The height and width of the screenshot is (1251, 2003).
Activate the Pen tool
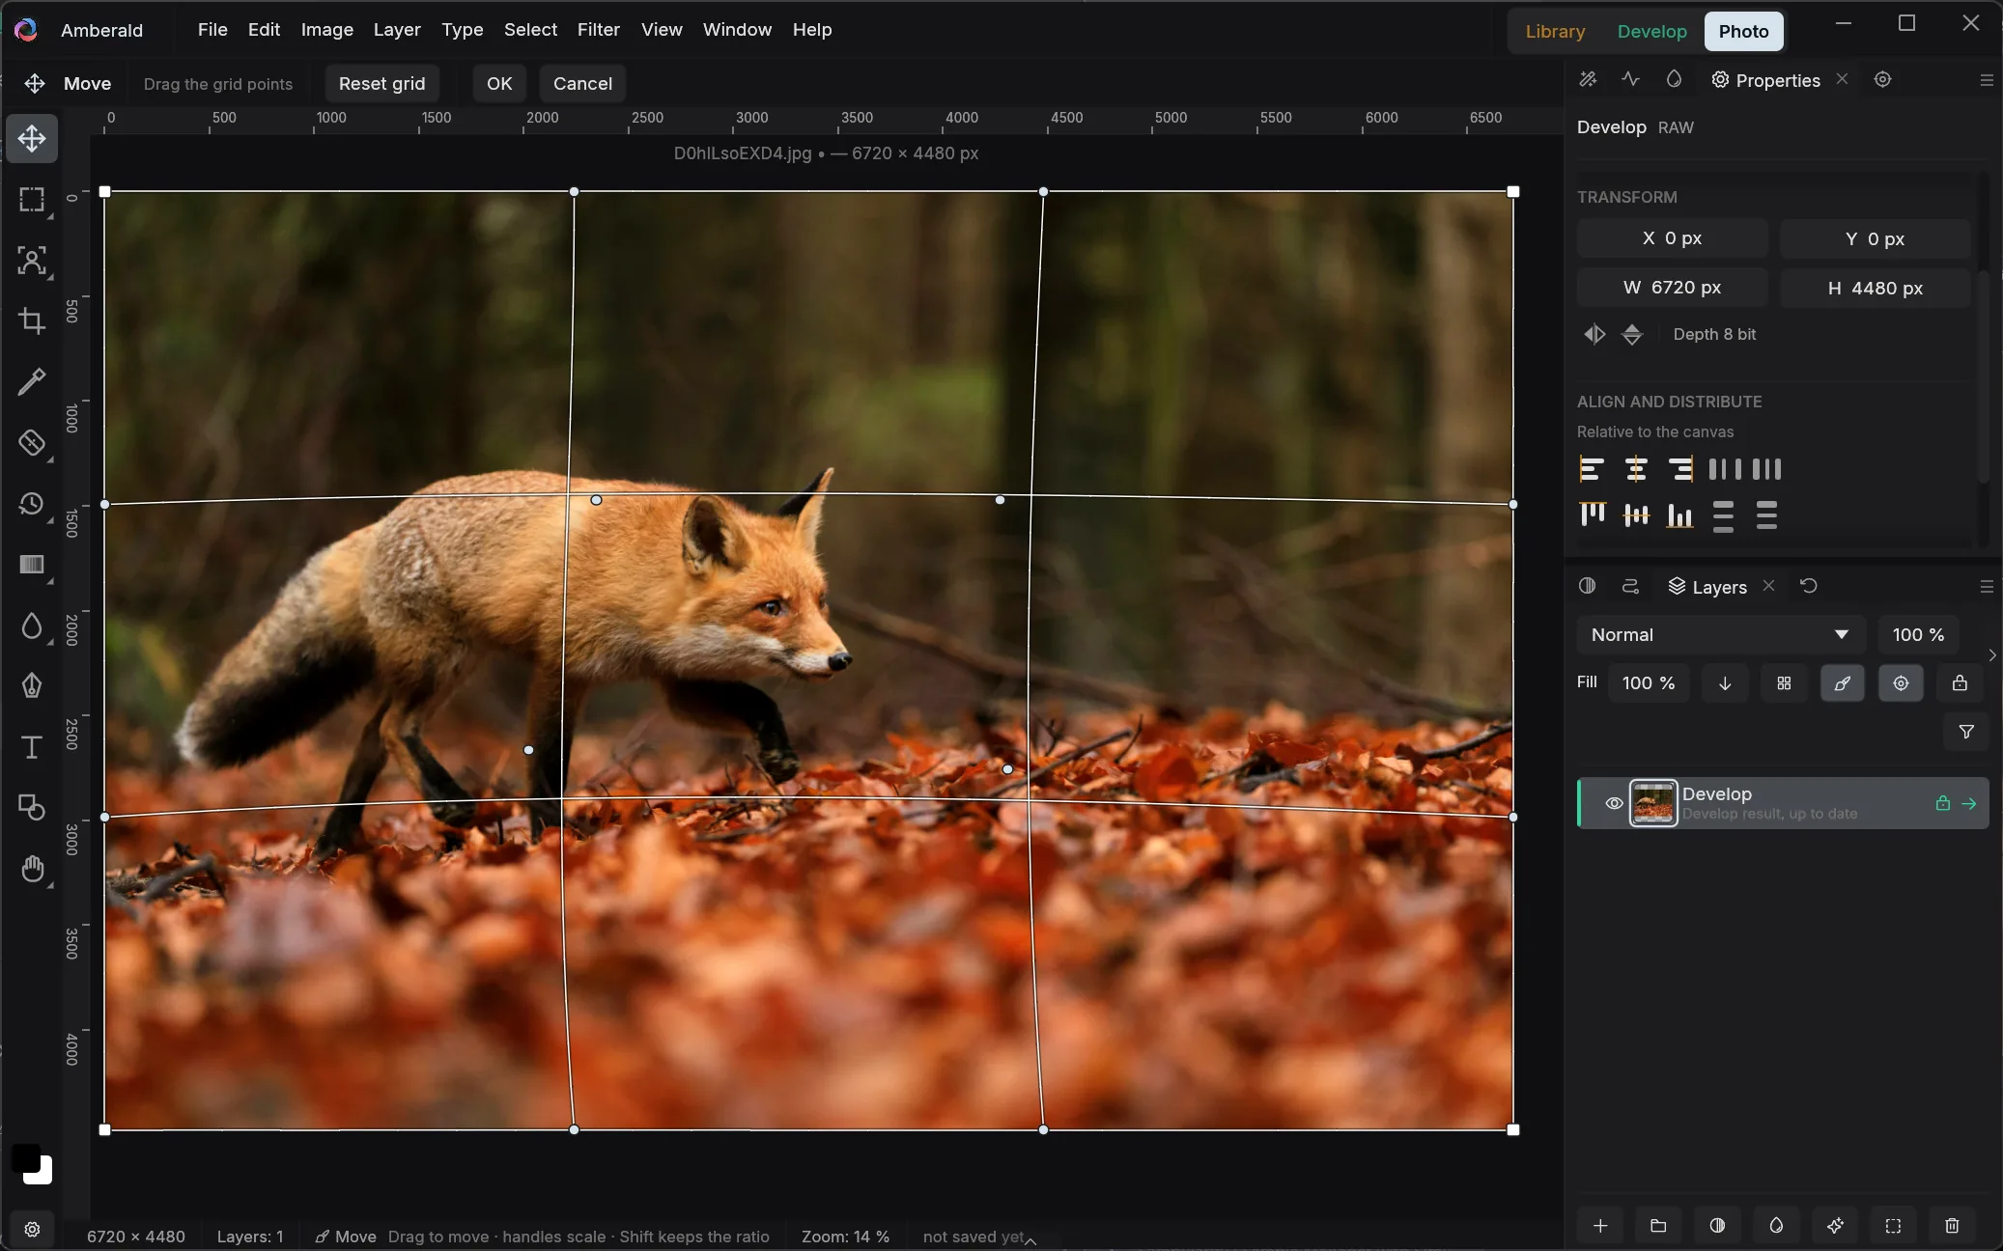coord(32,686)
